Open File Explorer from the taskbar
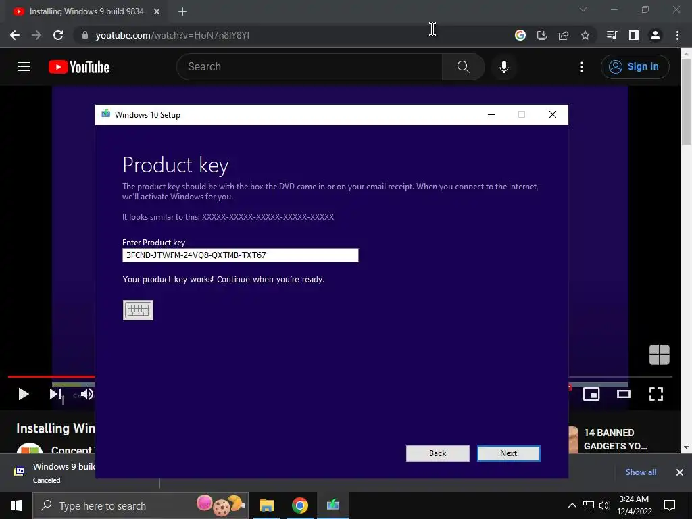This screenshot has width=692, height=519. coord(266,505)
